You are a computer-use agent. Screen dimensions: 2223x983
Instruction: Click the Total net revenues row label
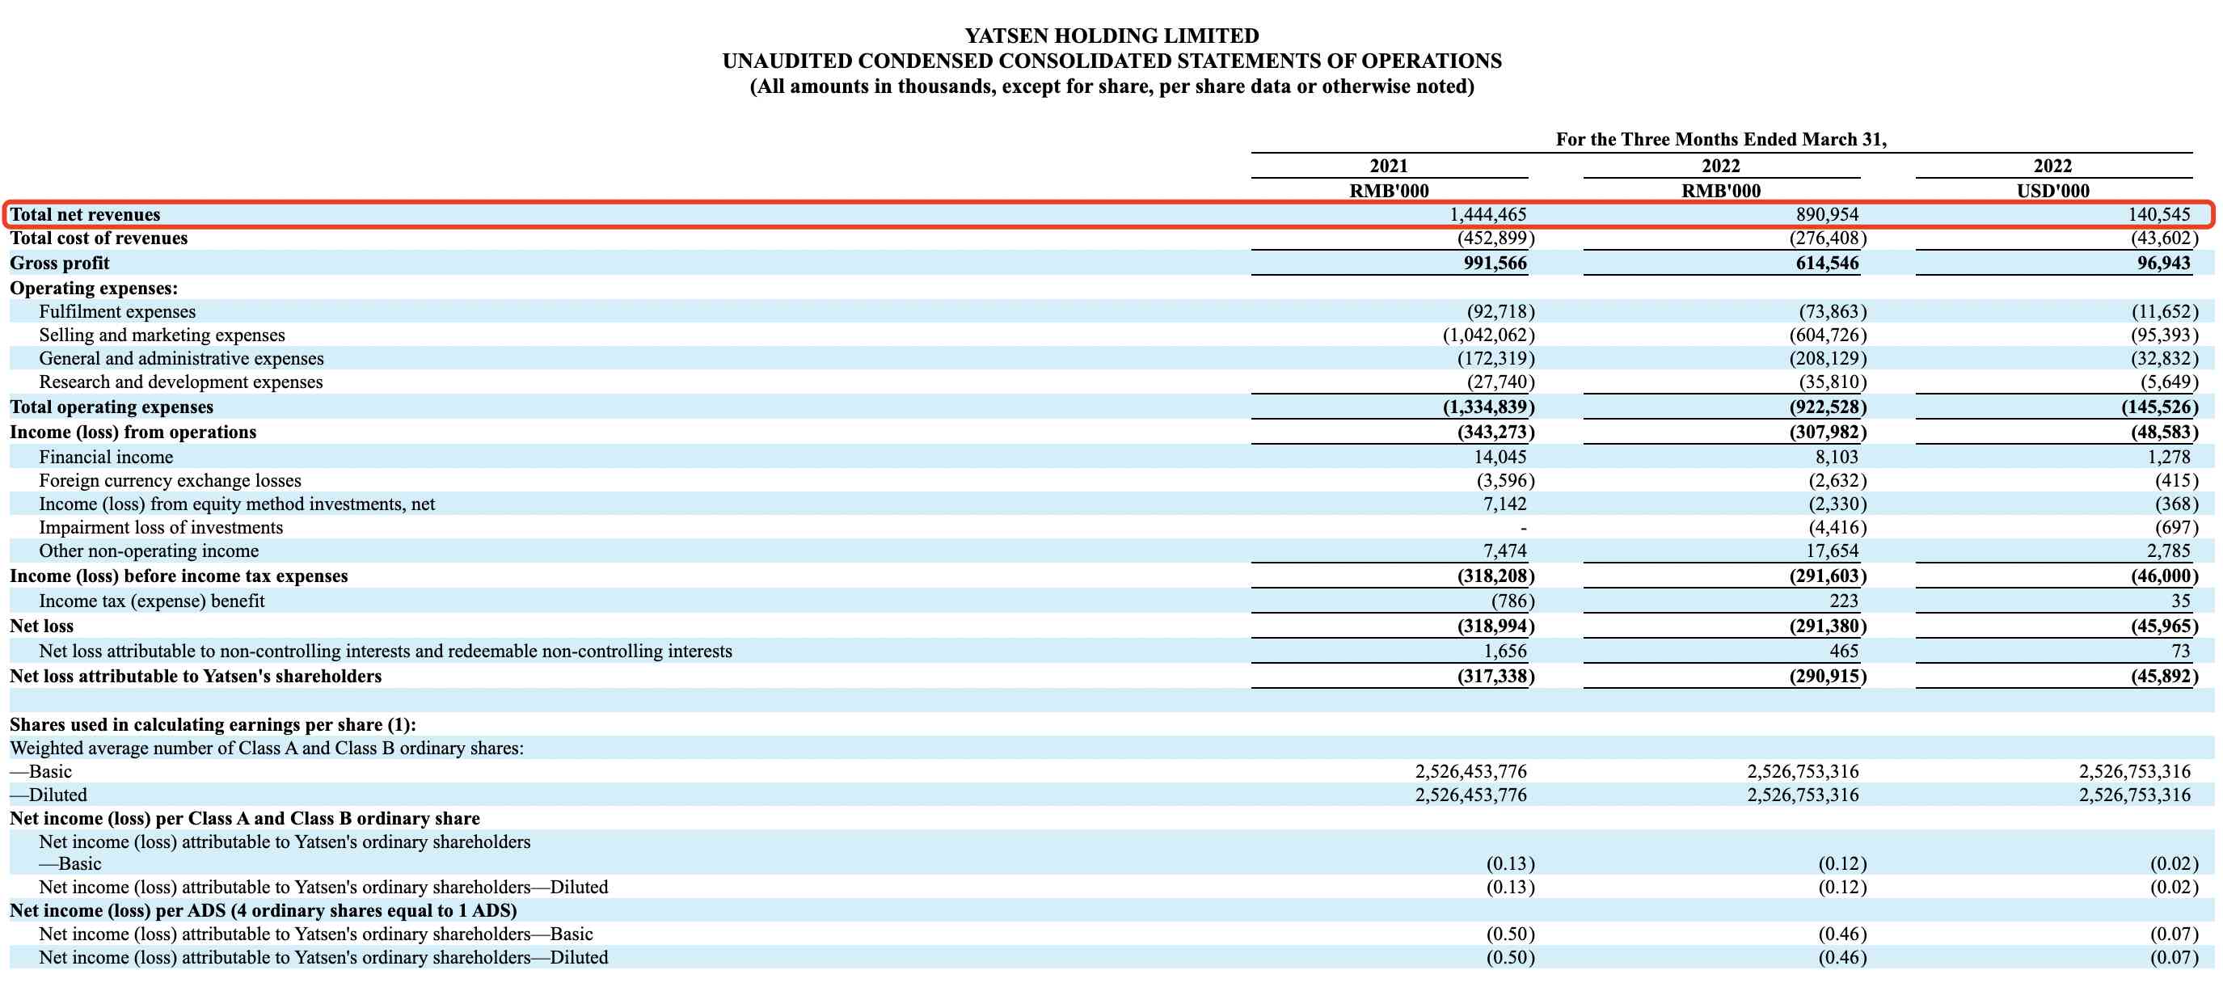[85, 214]
